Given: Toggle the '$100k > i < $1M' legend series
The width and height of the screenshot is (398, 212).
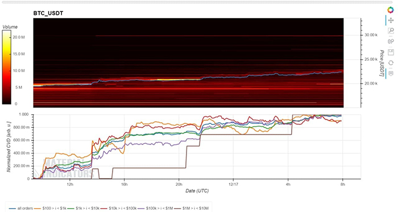Looking at the screenshot, I should 156,209.
